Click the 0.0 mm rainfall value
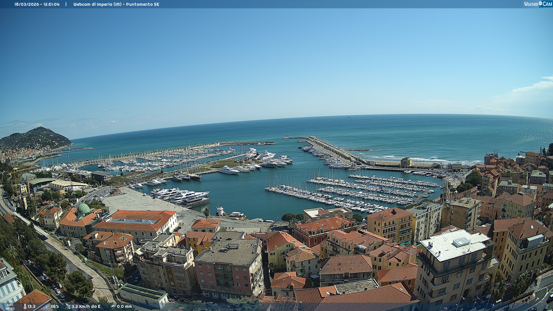Screen dimensions: 553x311 [124, 306]
